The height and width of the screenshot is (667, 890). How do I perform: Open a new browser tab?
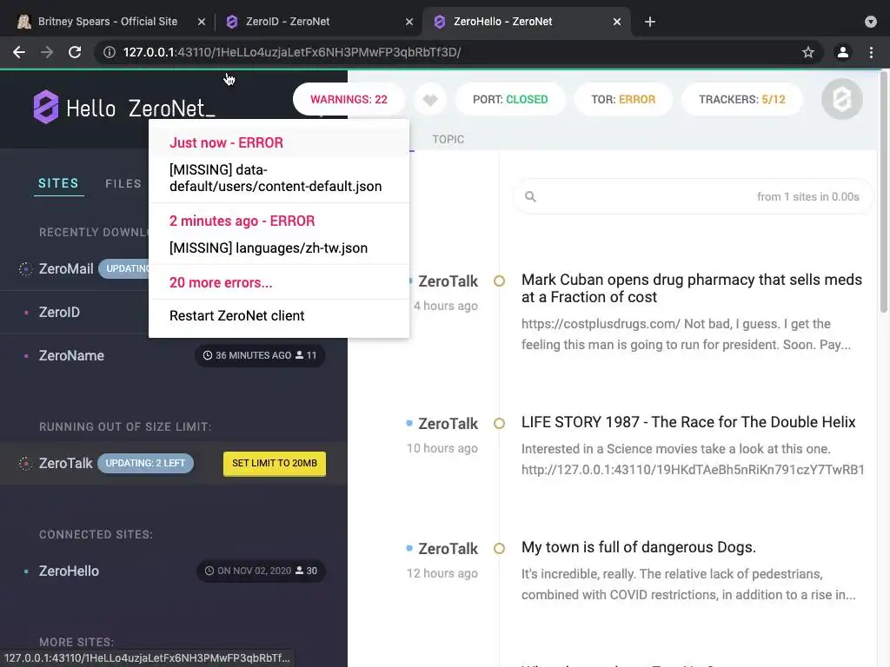[x=650, y=22]
